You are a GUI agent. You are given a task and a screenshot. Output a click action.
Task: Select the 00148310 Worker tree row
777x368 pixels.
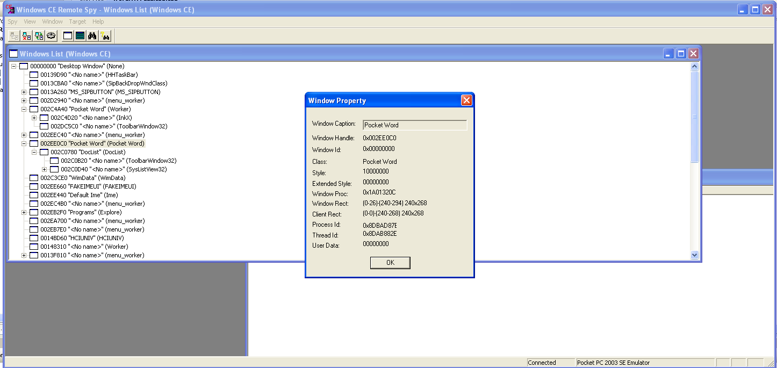(x=84, y=247)
